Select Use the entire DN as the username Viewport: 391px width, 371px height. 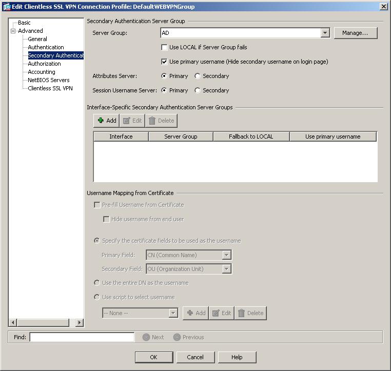click(97, 283)
